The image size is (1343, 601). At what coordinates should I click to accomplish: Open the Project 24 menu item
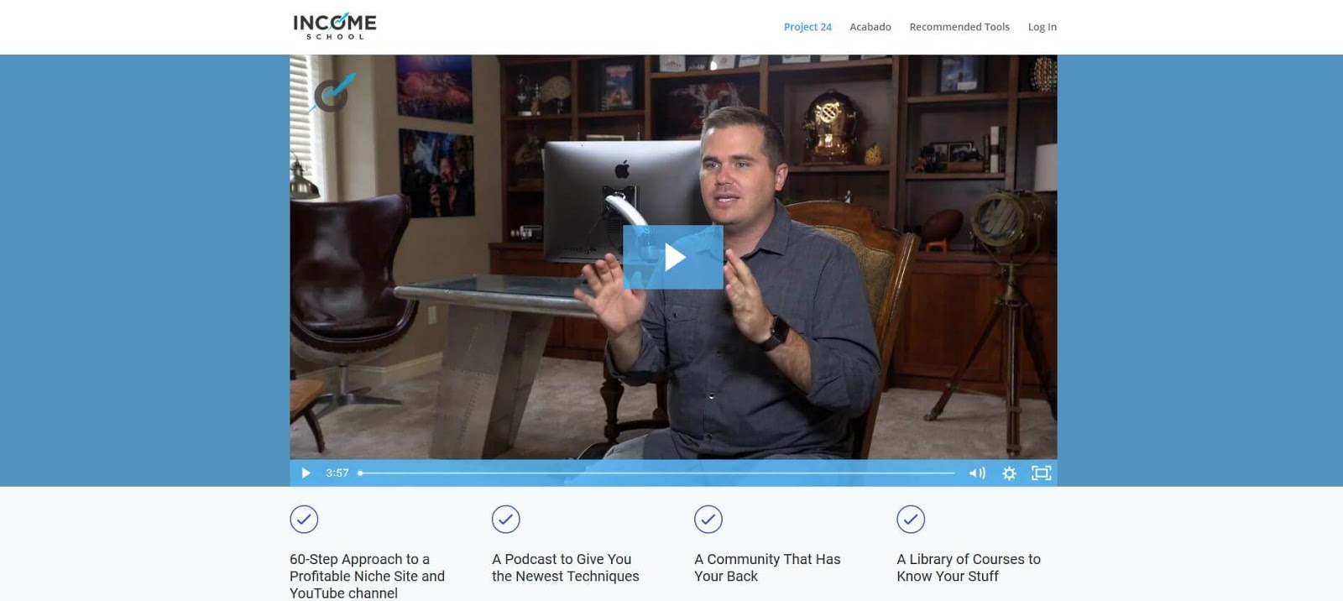pos(807,27)
